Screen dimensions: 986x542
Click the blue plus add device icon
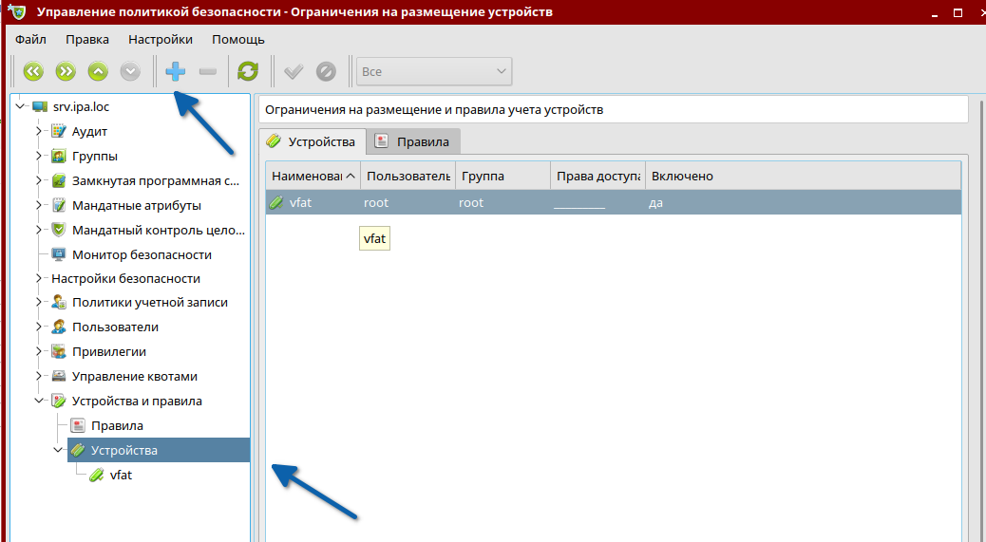pos(176,71)
